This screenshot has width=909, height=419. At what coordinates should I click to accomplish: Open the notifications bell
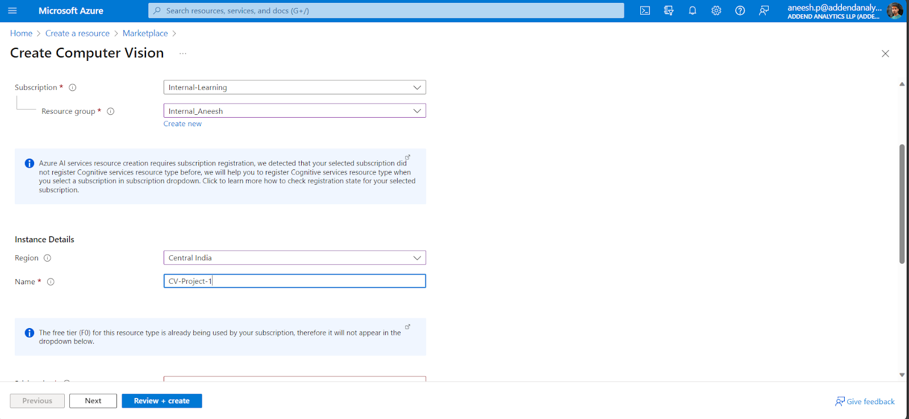[693, 11]
